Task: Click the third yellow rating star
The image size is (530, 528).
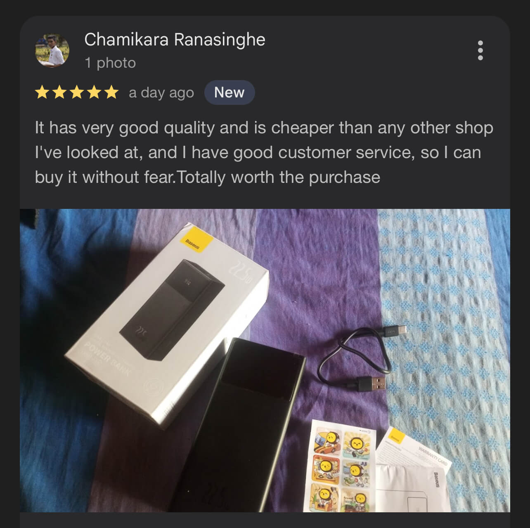Action: [x=77, y=92]
